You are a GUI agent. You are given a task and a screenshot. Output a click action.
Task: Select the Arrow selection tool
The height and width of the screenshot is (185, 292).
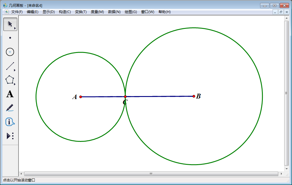10,24
